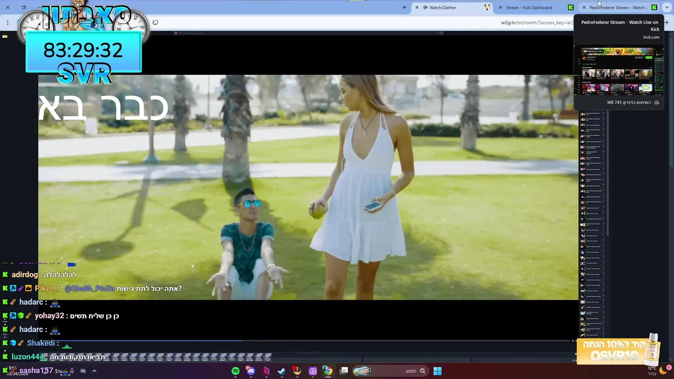Open Instagram from the taskbar
The width and height of the screenshot is (674, 379).
[313, 371]
